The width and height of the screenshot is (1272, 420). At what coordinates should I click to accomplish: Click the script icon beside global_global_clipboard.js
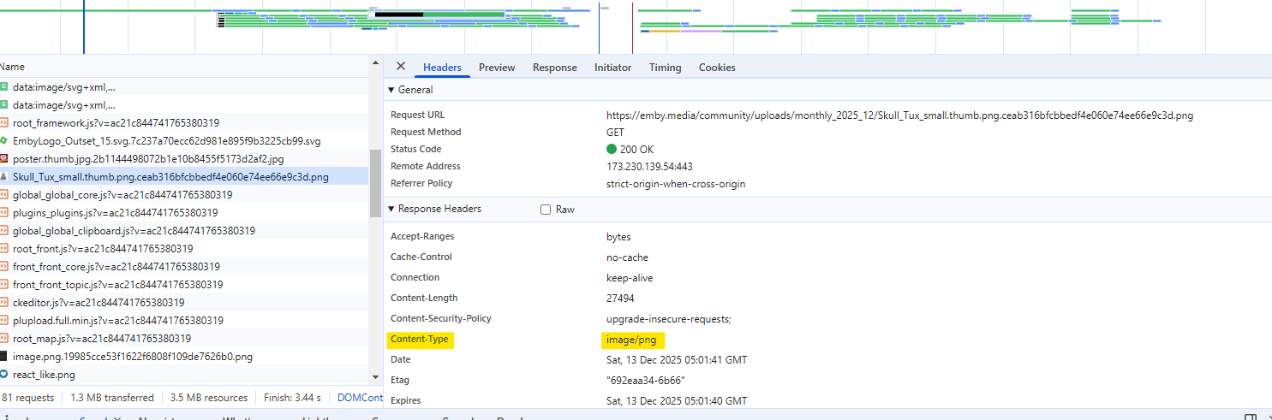[4, 231]
